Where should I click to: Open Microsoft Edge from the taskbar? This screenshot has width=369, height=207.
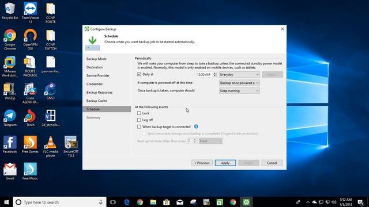click(x=127, y=202)
